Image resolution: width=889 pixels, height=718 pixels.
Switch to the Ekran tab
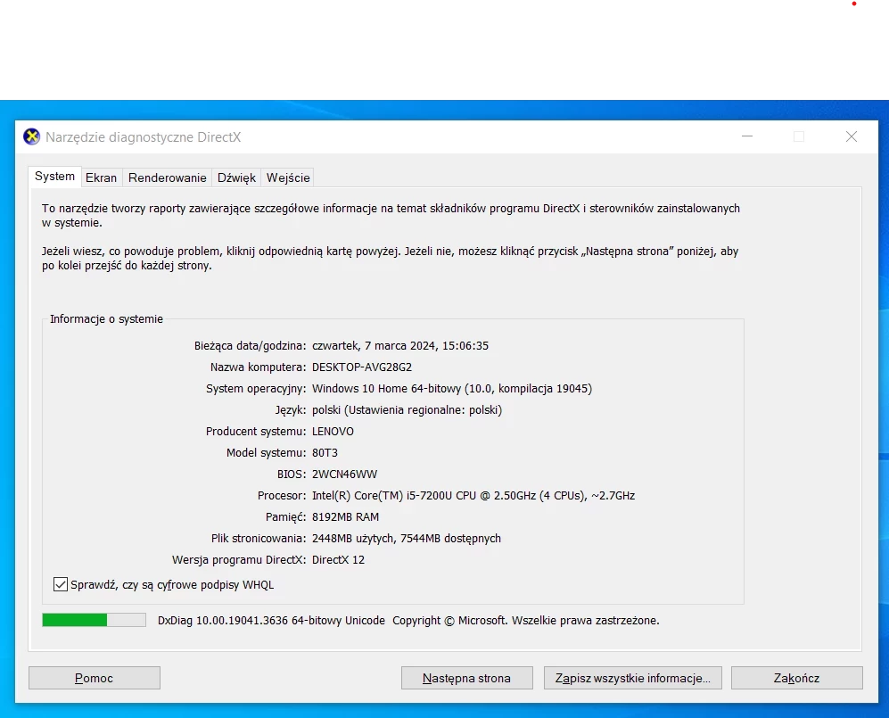click(101, 177)
